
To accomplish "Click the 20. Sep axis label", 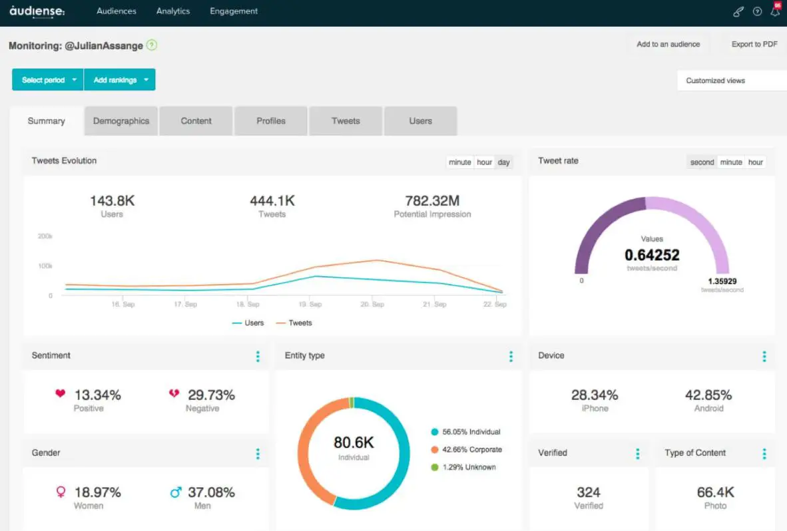I will [372, 304].
